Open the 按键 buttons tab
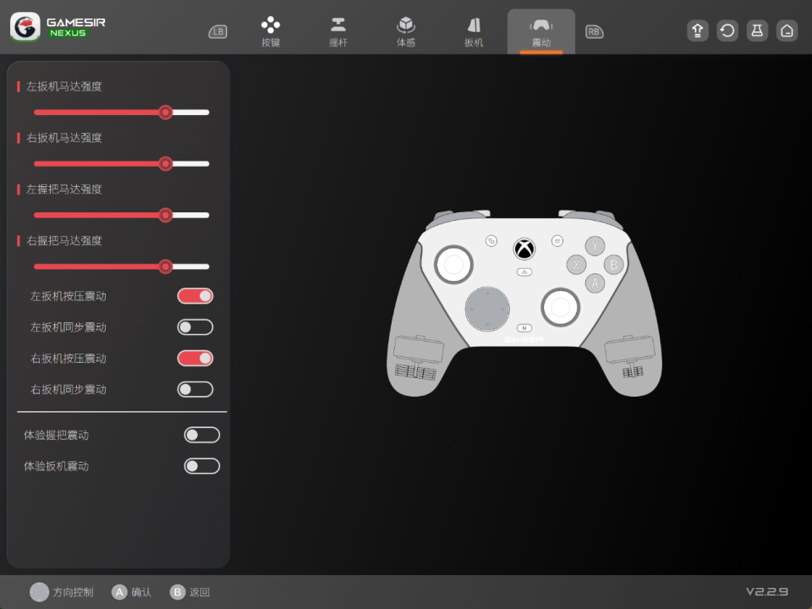812x609 pixels. click(271, 31)
